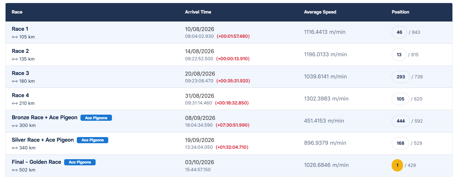Click the speed 1116.4413 m/min
The height and width of the screenshot is (181, 457).
pyautogui.click(x=325, y=32)
